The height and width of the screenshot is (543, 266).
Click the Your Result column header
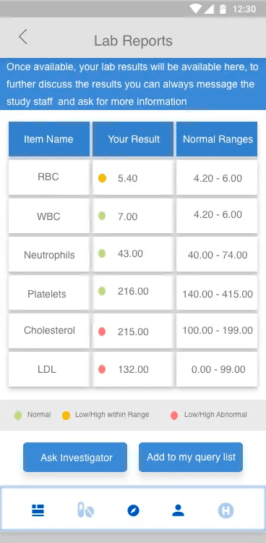tap(133, 139)
